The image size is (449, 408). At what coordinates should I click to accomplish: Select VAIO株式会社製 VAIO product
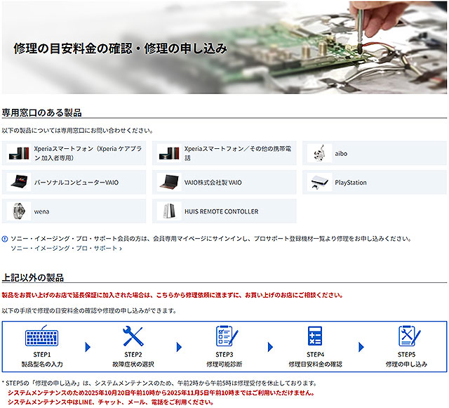pyautogui.click(x=213, y=182)
